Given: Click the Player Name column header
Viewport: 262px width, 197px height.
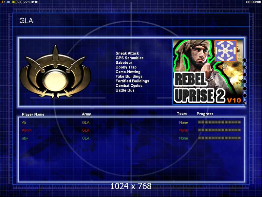Looking at the screenshot, I should click(x=33, y=114).
